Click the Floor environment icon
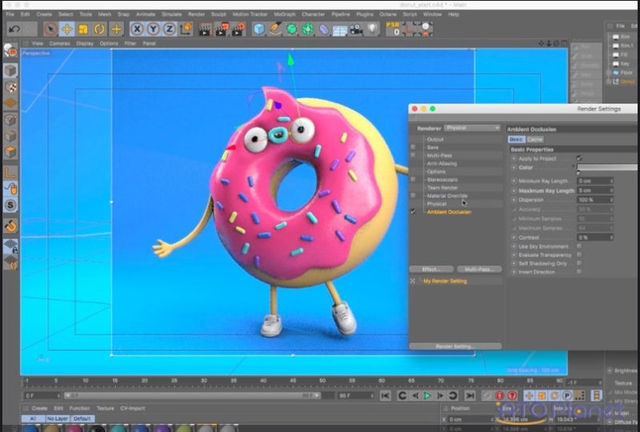This screenshot has height=432, width=640. pyautogui.click(x=339, y=30)
